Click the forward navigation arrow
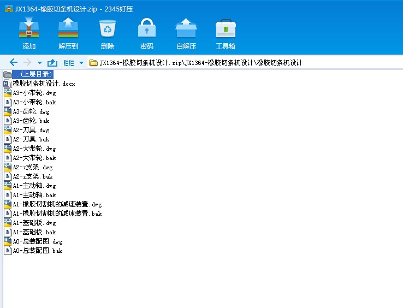This screenshot has height=308, width=403. [x=27, y=62]
